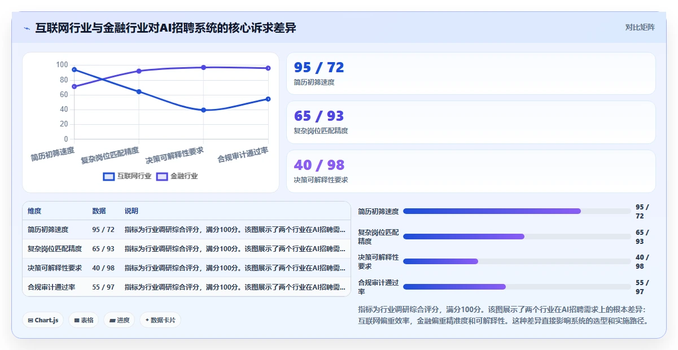Click the 合规审计通过率 progress bar

point(517,287)
